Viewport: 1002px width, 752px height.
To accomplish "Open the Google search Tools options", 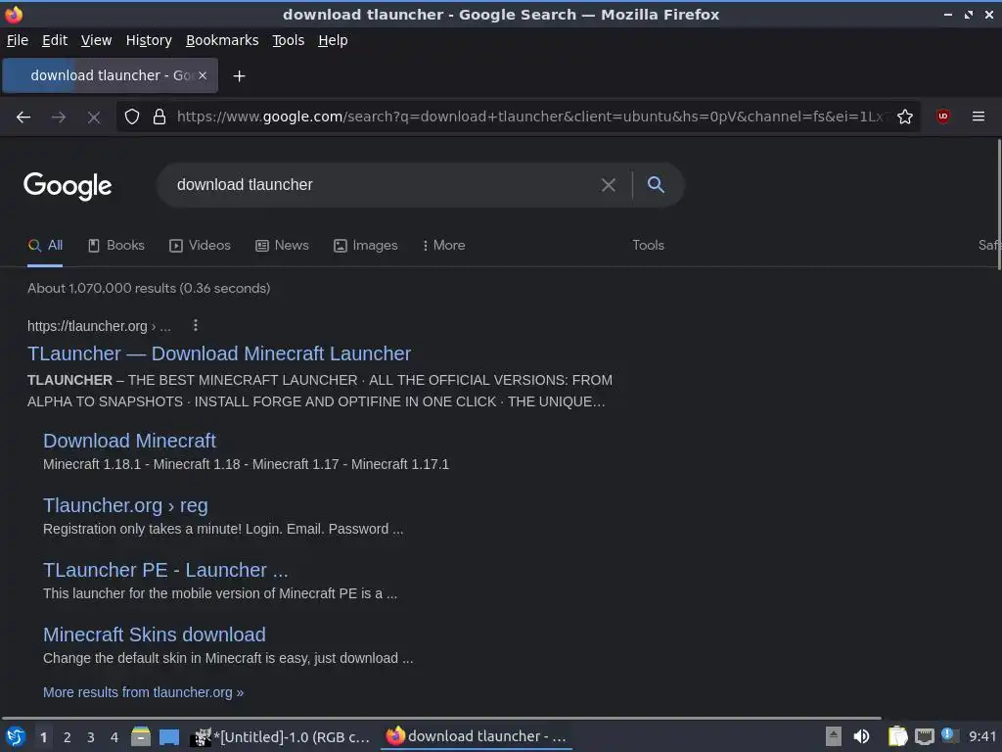I will (648, 246).
